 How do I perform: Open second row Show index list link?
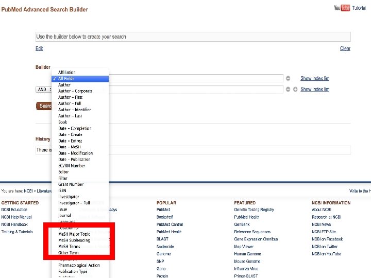click(x=315, y=89)
